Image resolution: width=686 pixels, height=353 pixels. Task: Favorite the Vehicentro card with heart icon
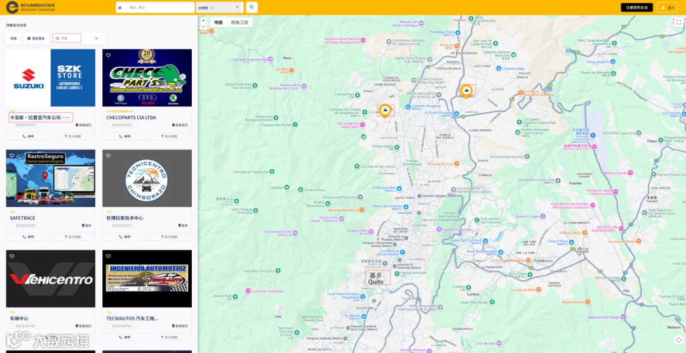click(x=12, y=255)
